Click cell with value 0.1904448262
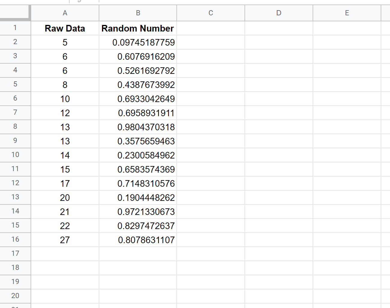 [146, 198]
